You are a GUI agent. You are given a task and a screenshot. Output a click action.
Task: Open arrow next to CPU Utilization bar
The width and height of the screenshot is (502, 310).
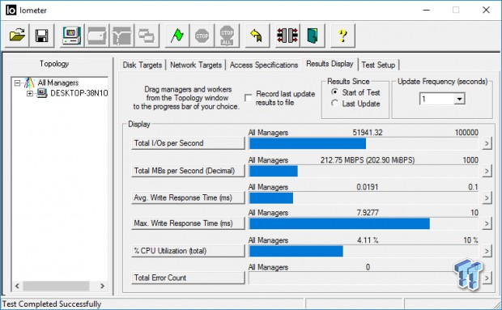(487, 251)
